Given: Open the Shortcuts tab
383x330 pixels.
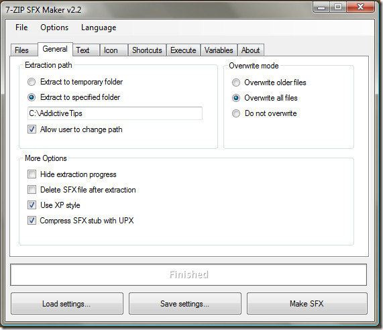Looking at the screenshot, I should pos(147,50).
